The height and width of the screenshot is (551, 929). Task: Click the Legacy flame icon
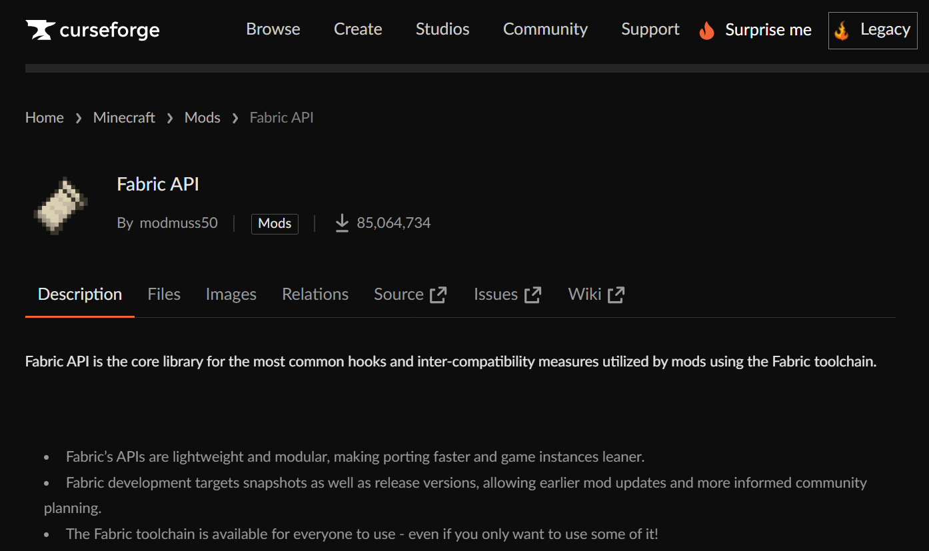click(842, 31)
